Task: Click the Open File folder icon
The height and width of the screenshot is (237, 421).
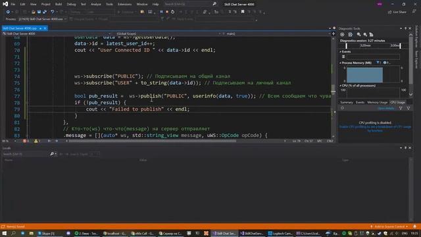Action: (34, 12)
